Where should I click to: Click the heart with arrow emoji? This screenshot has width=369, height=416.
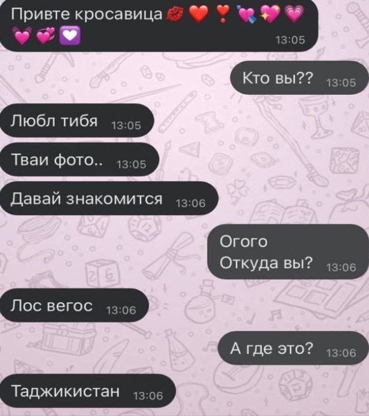tap(246, 14)
